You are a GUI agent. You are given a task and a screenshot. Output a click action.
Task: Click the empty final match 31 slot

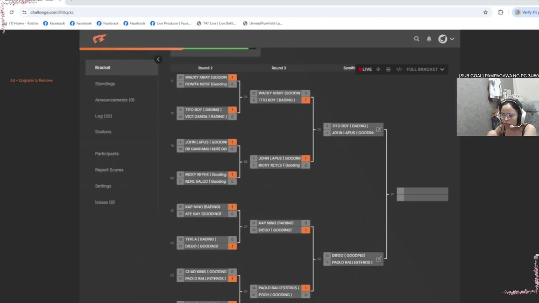(x=422, y=194)
